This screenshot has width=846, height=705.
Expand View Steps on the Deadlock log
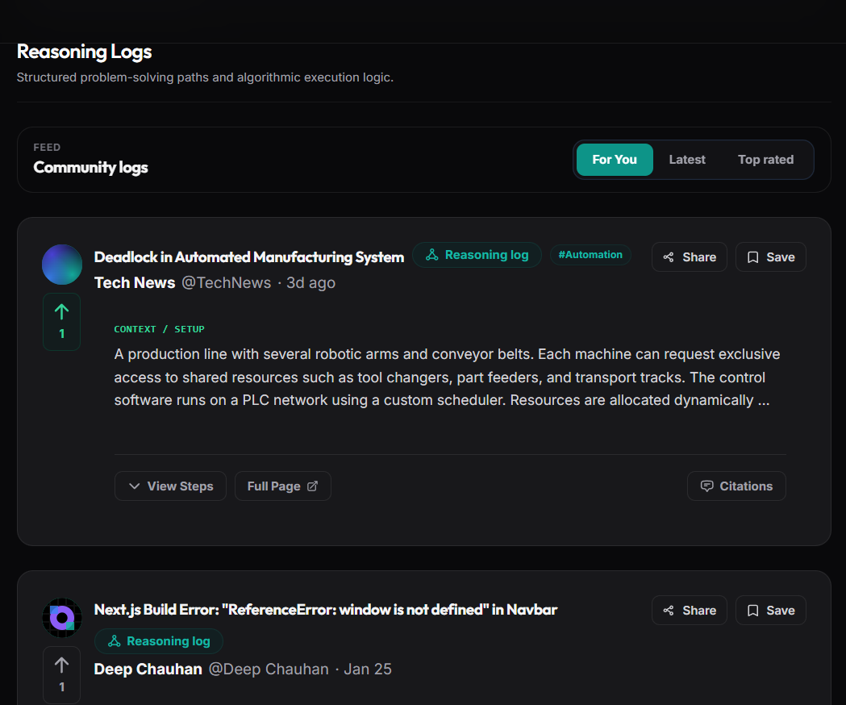[170, 486]
